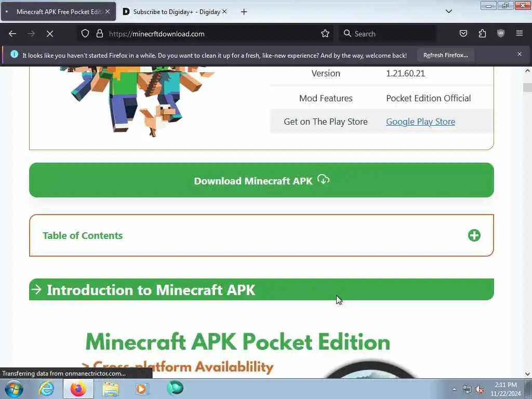Click the scrollbar up arrow
Screen dimensions: 532x399
(x=527, y=71)
